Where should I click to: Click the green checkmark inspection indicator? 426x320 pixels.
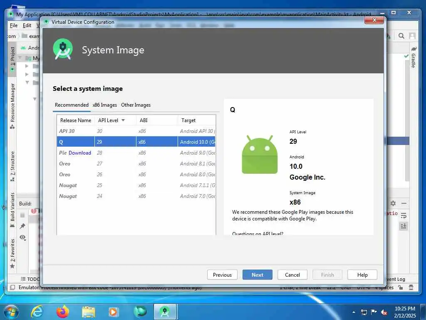click(406, 56)
